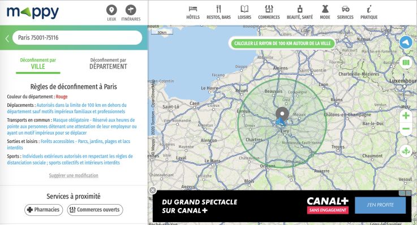
Task: Click Le Havre label on the map
Action: 209,88
